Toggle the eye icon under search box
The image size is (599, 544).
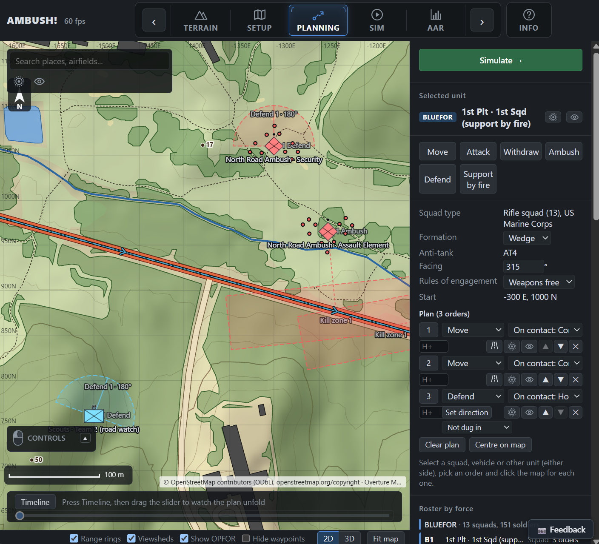[40, 82]
